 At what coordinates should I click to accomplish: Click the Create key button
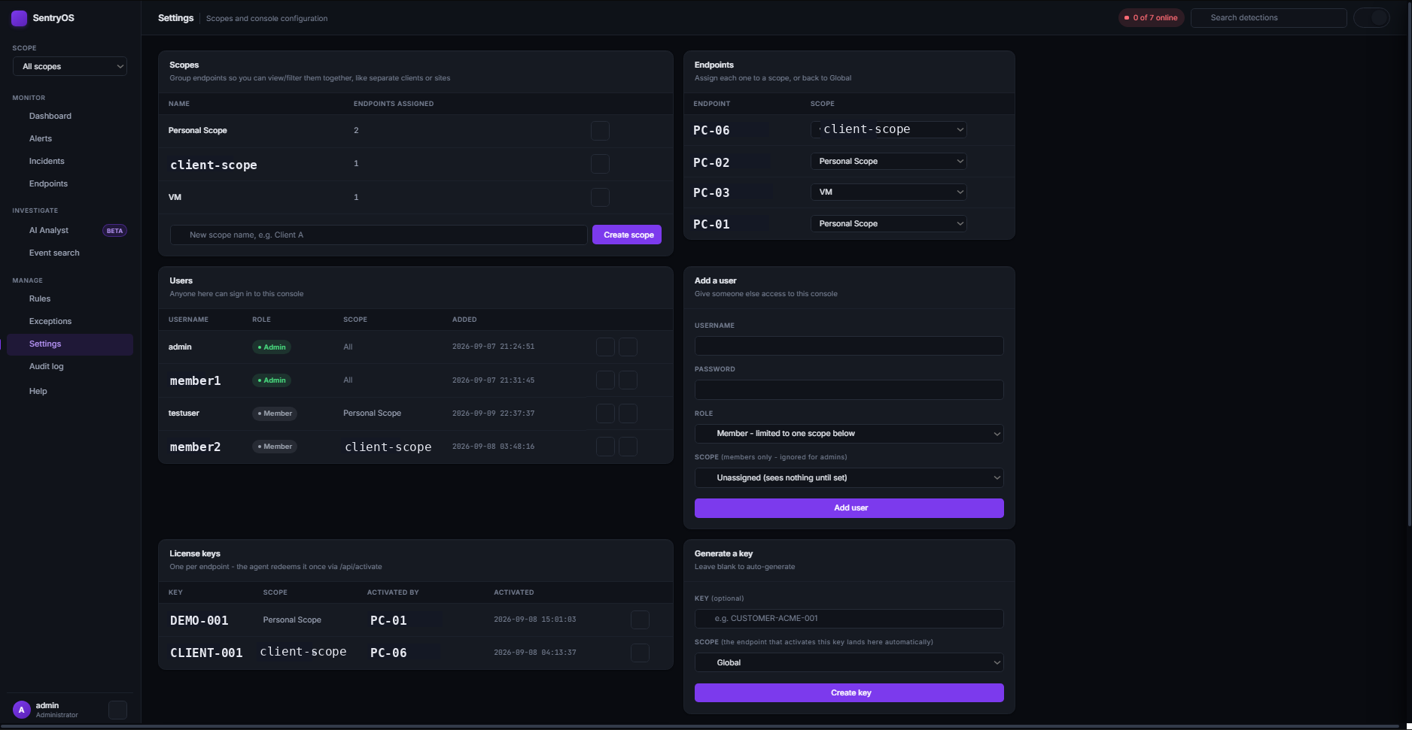[849, 692]
